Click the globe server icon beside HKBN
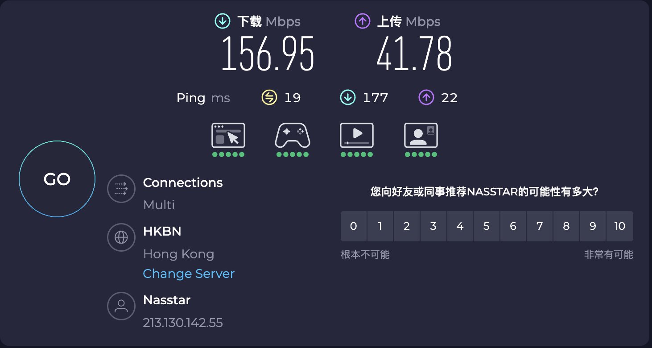The width and height of the screenshot is (652, 348). click(121, 237)
